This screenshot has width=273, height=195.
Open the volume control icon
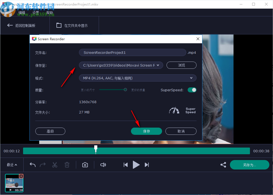click(103, 164)
